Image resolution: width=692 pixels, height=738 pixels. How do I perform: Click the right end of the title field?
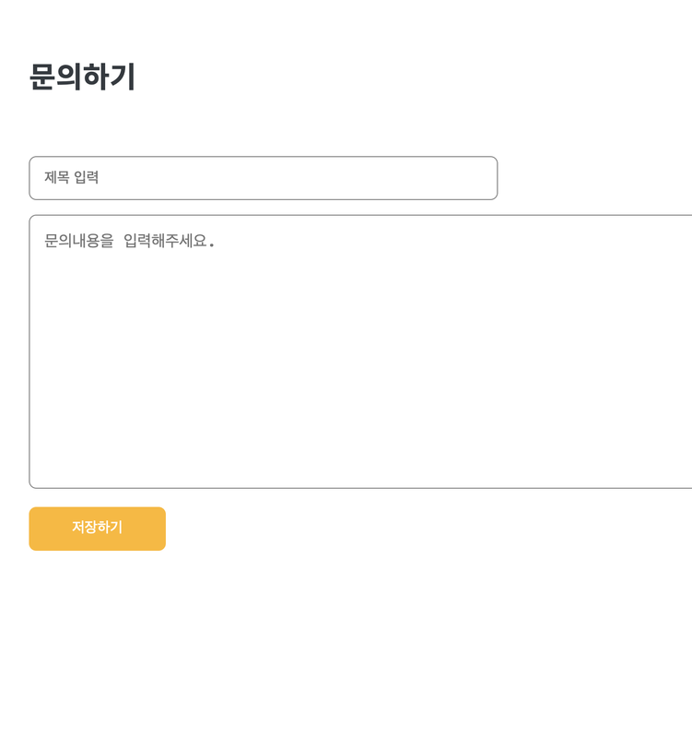click(x=479, y=178)
